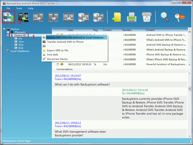Select Local Databases tree item
193x145 pixels.
20,51
